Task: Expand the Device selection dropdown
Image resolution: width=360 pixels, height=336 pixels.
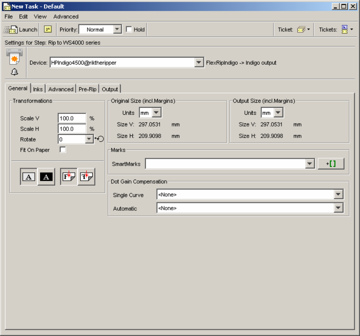Action: [x=199, y=63]
